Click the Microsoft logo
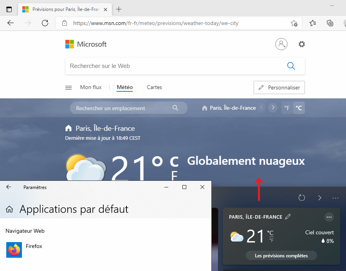Viewport: 346px width, 271px height. point(86,44)
